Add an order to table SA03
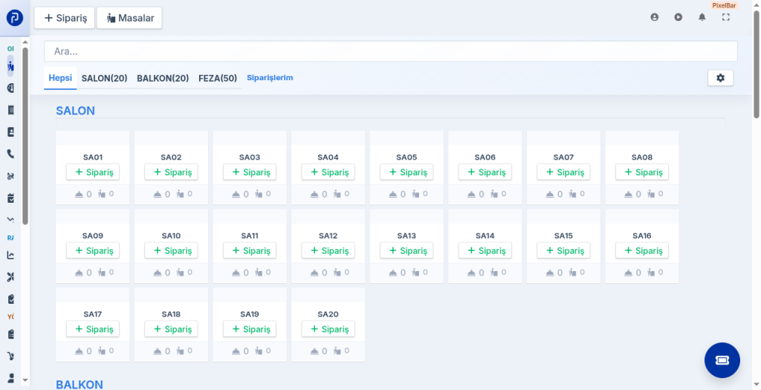The width and height of the screenshot is (761, 390). point(250,172)
